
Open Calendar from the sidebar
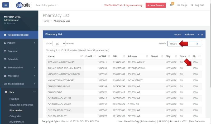13,51
